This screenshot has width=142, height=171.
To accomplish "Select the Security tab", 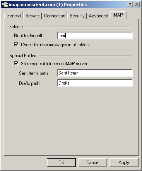I will (77, 16).
